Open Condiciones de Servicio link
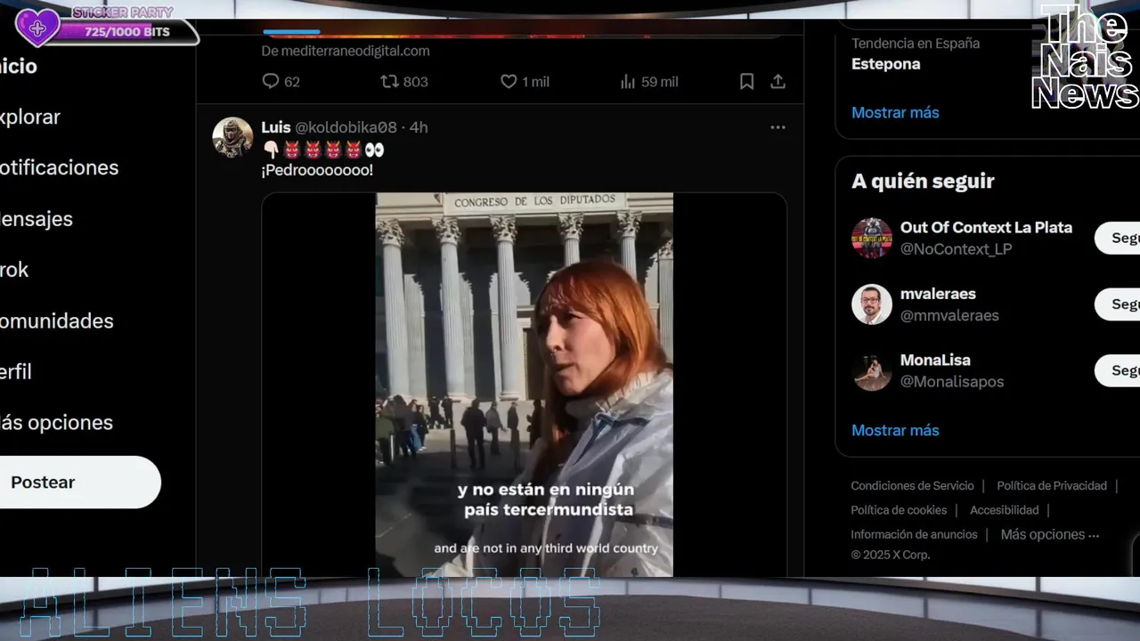This screenshot has width=1140, height=641. (912, 485)
